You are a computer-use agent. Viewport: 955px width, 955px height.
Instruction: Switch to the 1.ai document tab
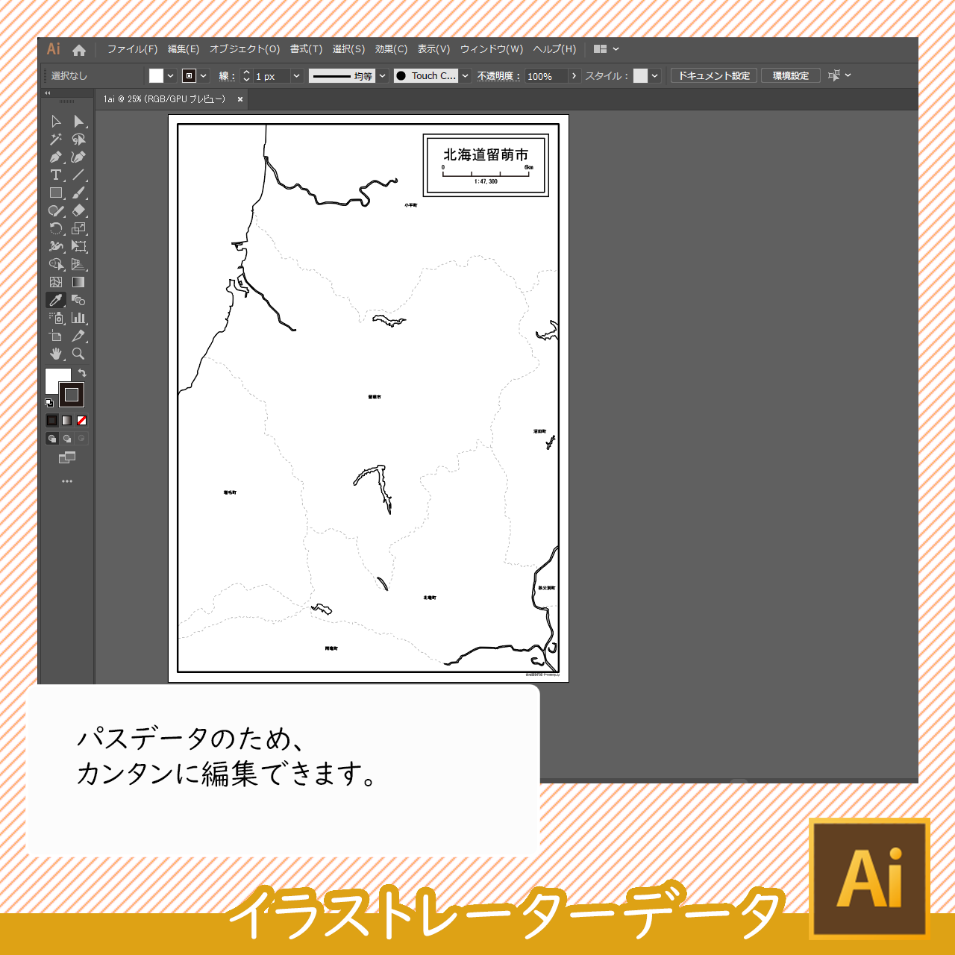tap(165, 99)
